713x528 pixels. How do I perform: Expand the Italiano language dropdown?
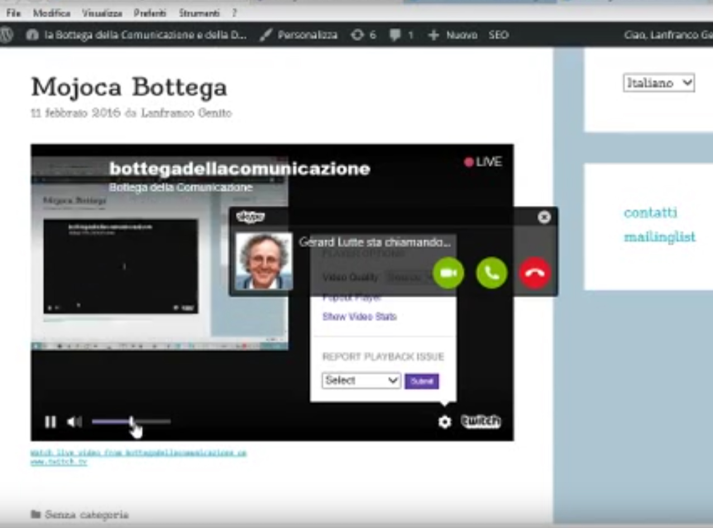(659, 83)
